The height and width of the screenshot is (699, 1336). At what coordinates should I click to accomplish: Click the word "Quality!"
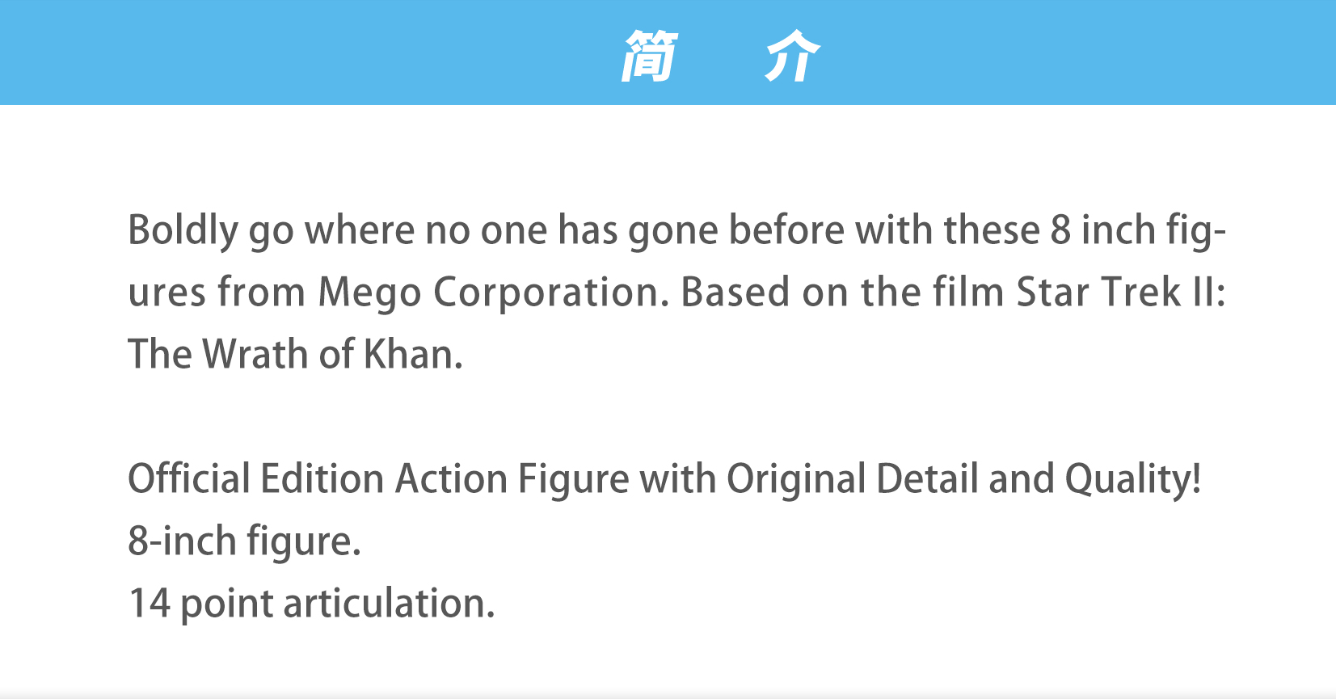click(x=1132, y=480)
